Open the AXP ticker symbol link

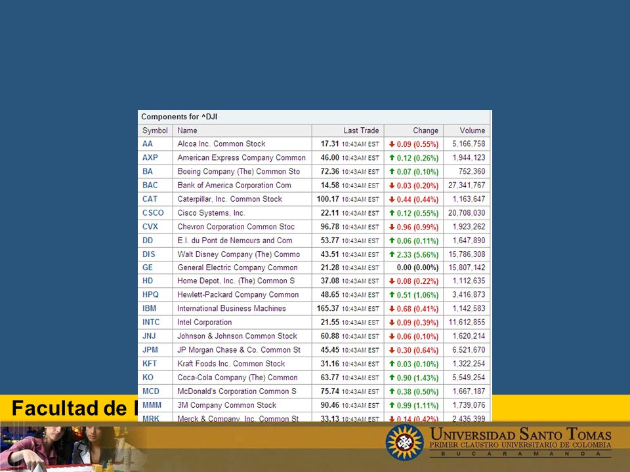(150, 158)
